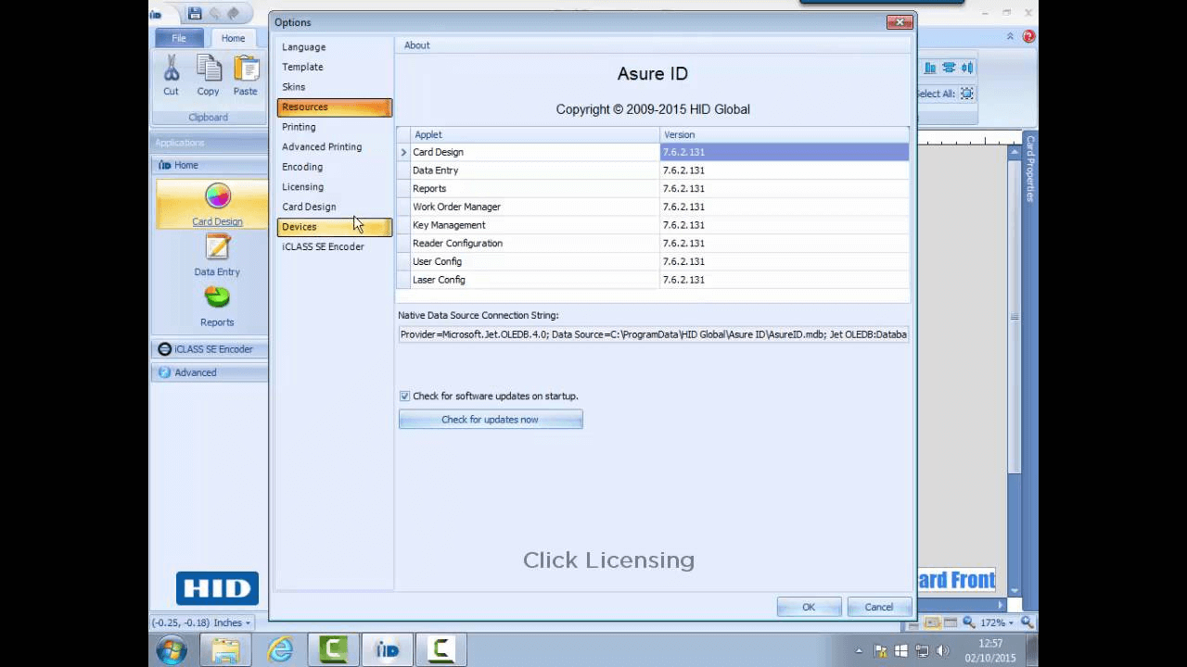Toggle Check for software updates on startup
1187x667 pixels.
pyautogui.click(x=404, y=396)
